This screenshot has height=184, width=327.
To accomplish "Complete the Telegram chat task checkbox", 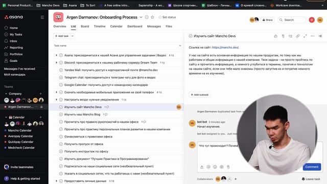I will (x=61, y=77).
